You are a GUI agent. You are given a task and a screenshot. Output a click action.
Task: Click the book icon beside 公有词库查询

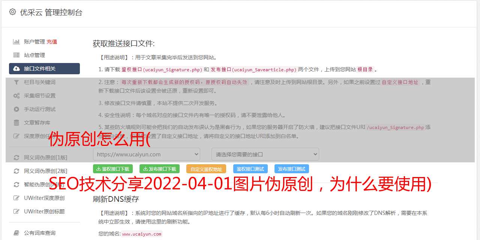pos(16,233)
